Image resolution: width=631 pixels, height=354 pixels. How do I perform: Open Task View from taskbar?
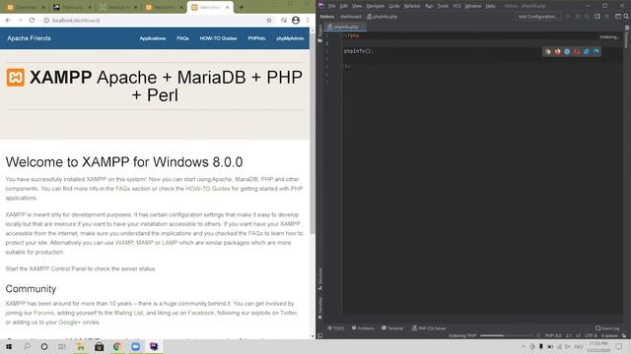pos(61,346)
